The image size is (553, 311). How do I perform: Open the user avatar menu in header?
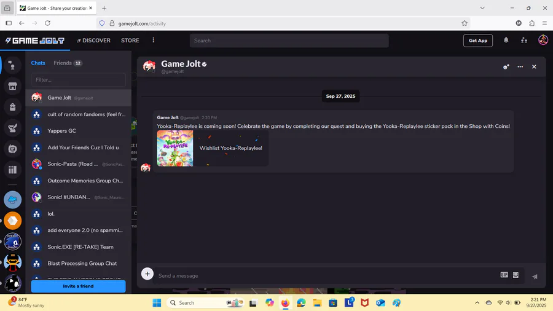point(543,40)
